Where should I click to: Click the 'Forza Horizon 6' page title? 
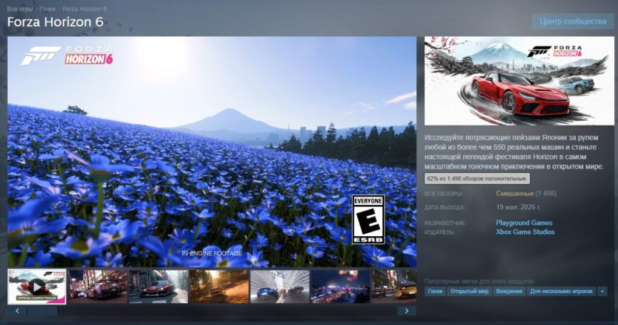55,22
